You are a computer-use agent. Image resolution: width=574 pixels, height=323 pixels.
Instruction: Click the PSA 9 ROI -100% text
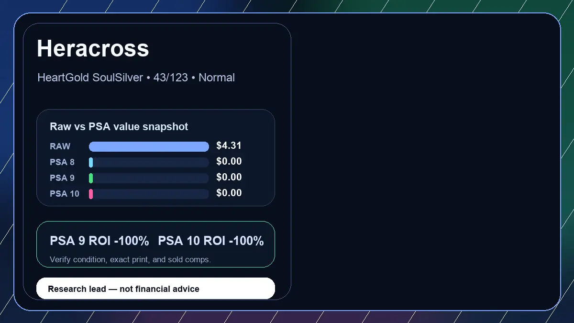pos(99,241)
